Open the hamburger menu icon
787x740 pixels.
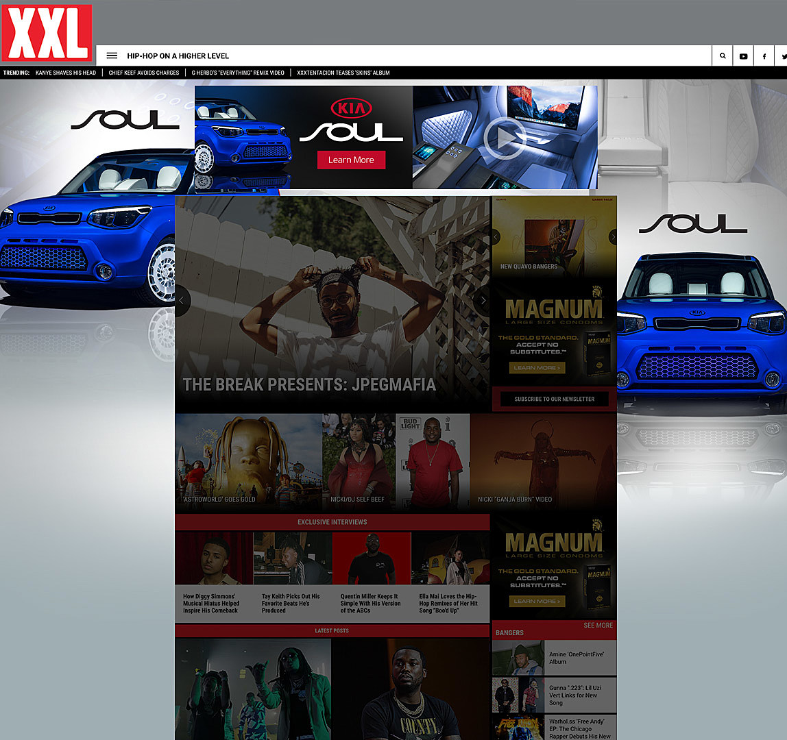[x=112, y=56]
